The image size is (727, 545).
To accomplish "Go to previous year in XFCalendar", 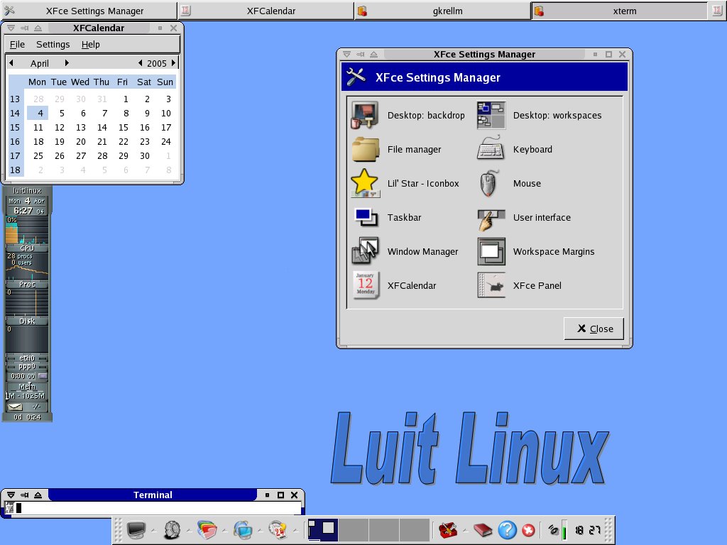I will (141, 62).
